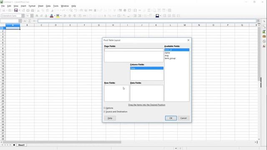Select name in Available Fields
The height and width of the screenshot is (150, 267).
(x=177, y=53)
